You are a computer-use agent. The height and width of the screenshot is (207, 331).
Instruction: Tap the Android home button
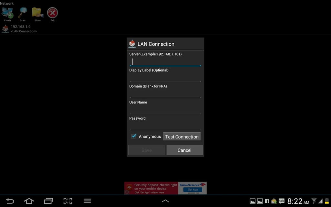click(x=29, y=201)
